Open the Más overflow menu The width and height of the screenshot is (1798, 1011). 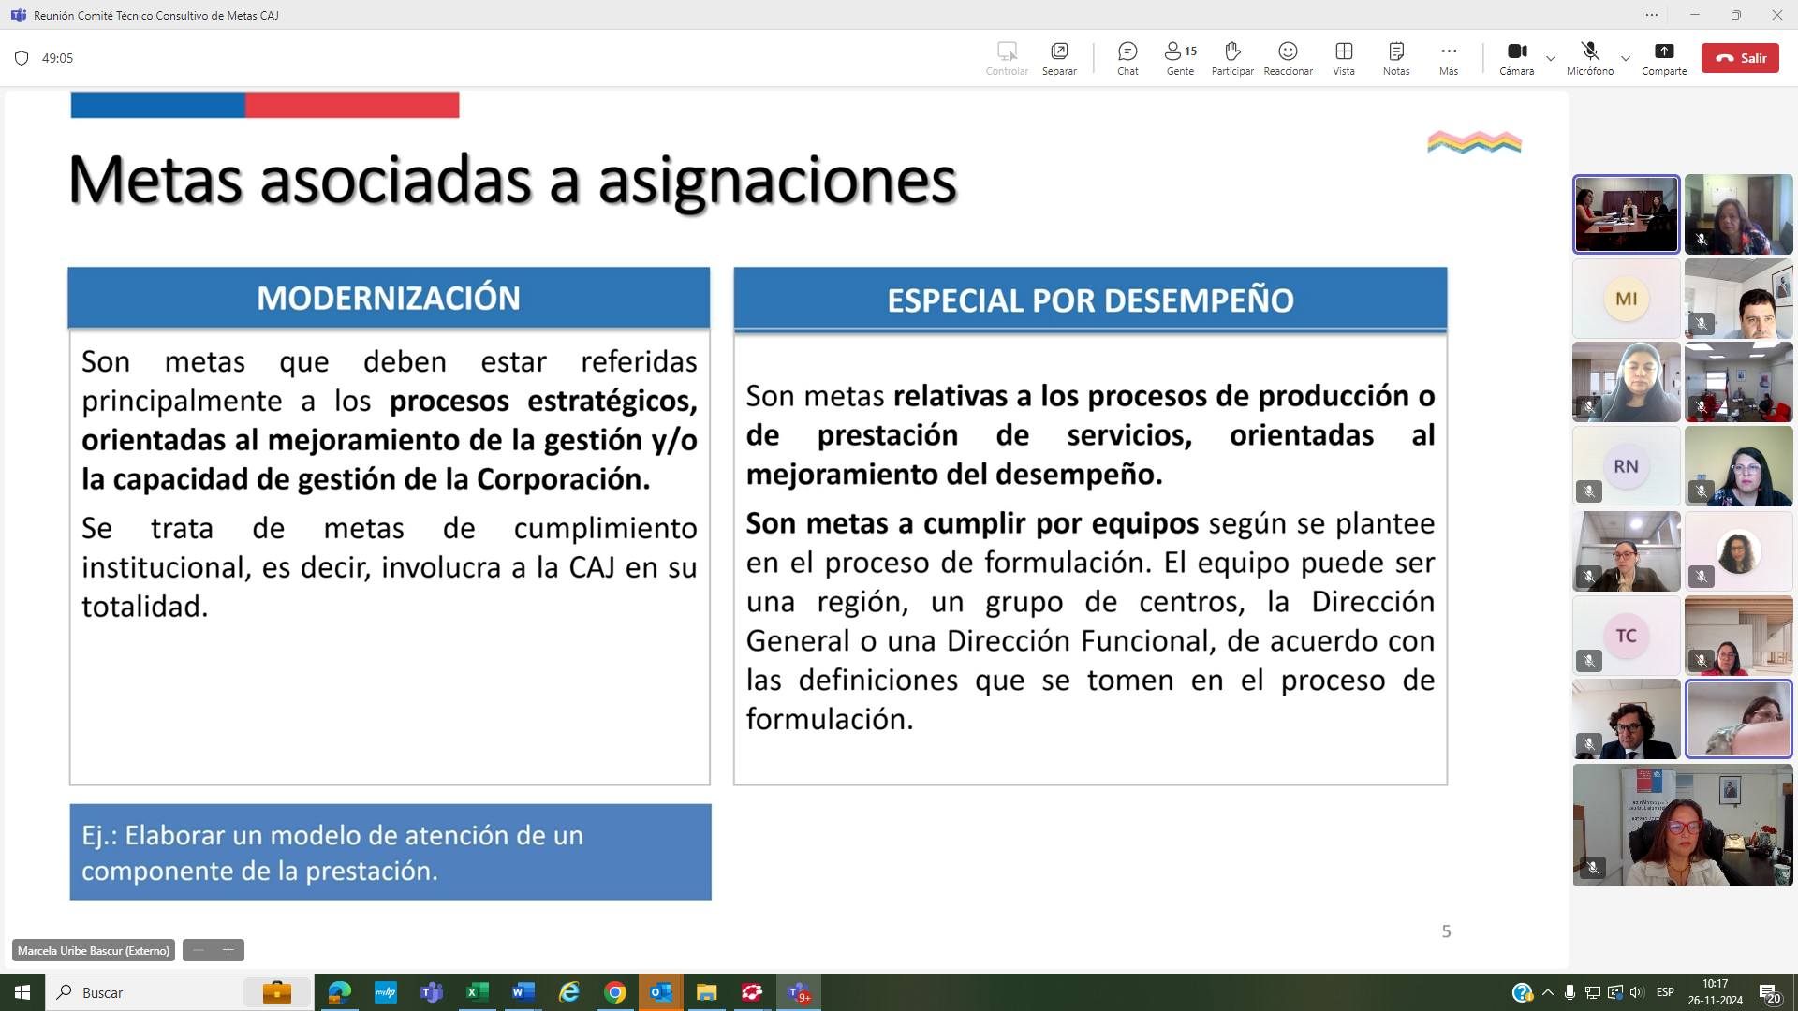click(1449, 58)
